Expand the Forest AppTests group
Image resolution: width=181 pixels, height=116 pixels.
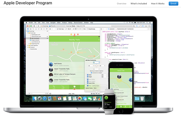click(28, 45)
